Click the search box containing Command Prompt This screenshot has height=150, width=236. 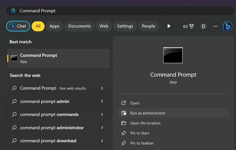point(120,11)
